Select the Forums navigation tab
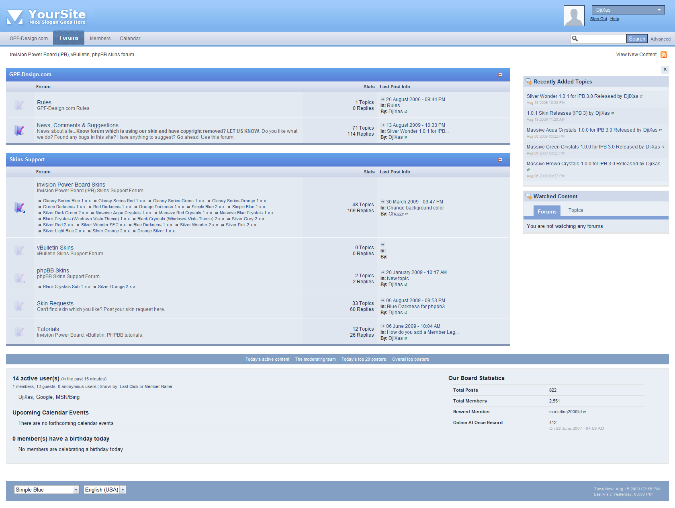Screen dimensions: 675x508 point(69,38)
